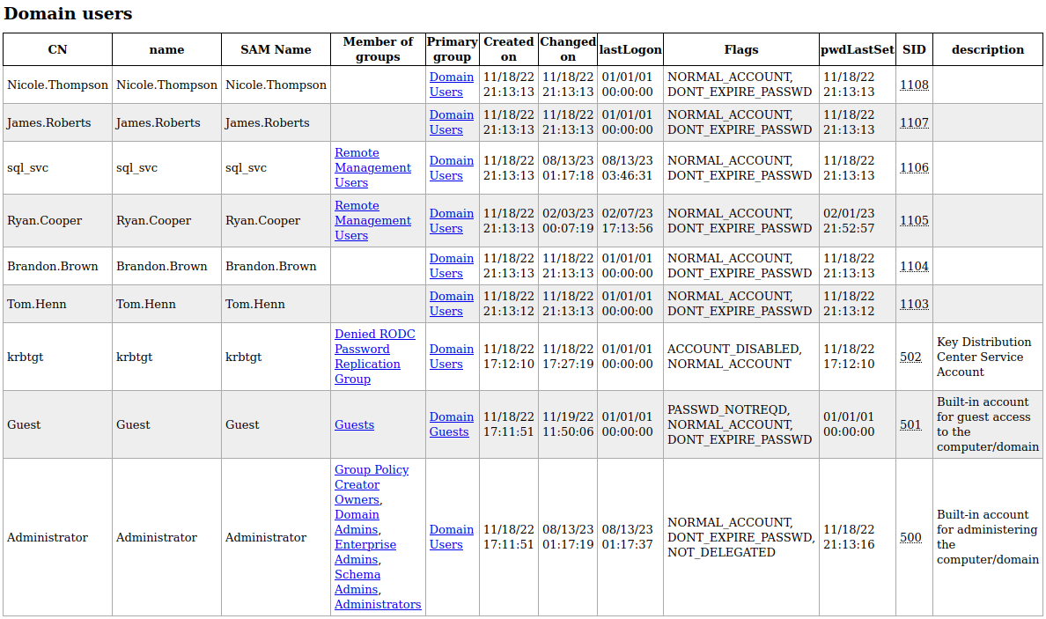Click SID 1103
This screenshot has width=1046, height=619.
pyautogui.click(x=914, y=304)
